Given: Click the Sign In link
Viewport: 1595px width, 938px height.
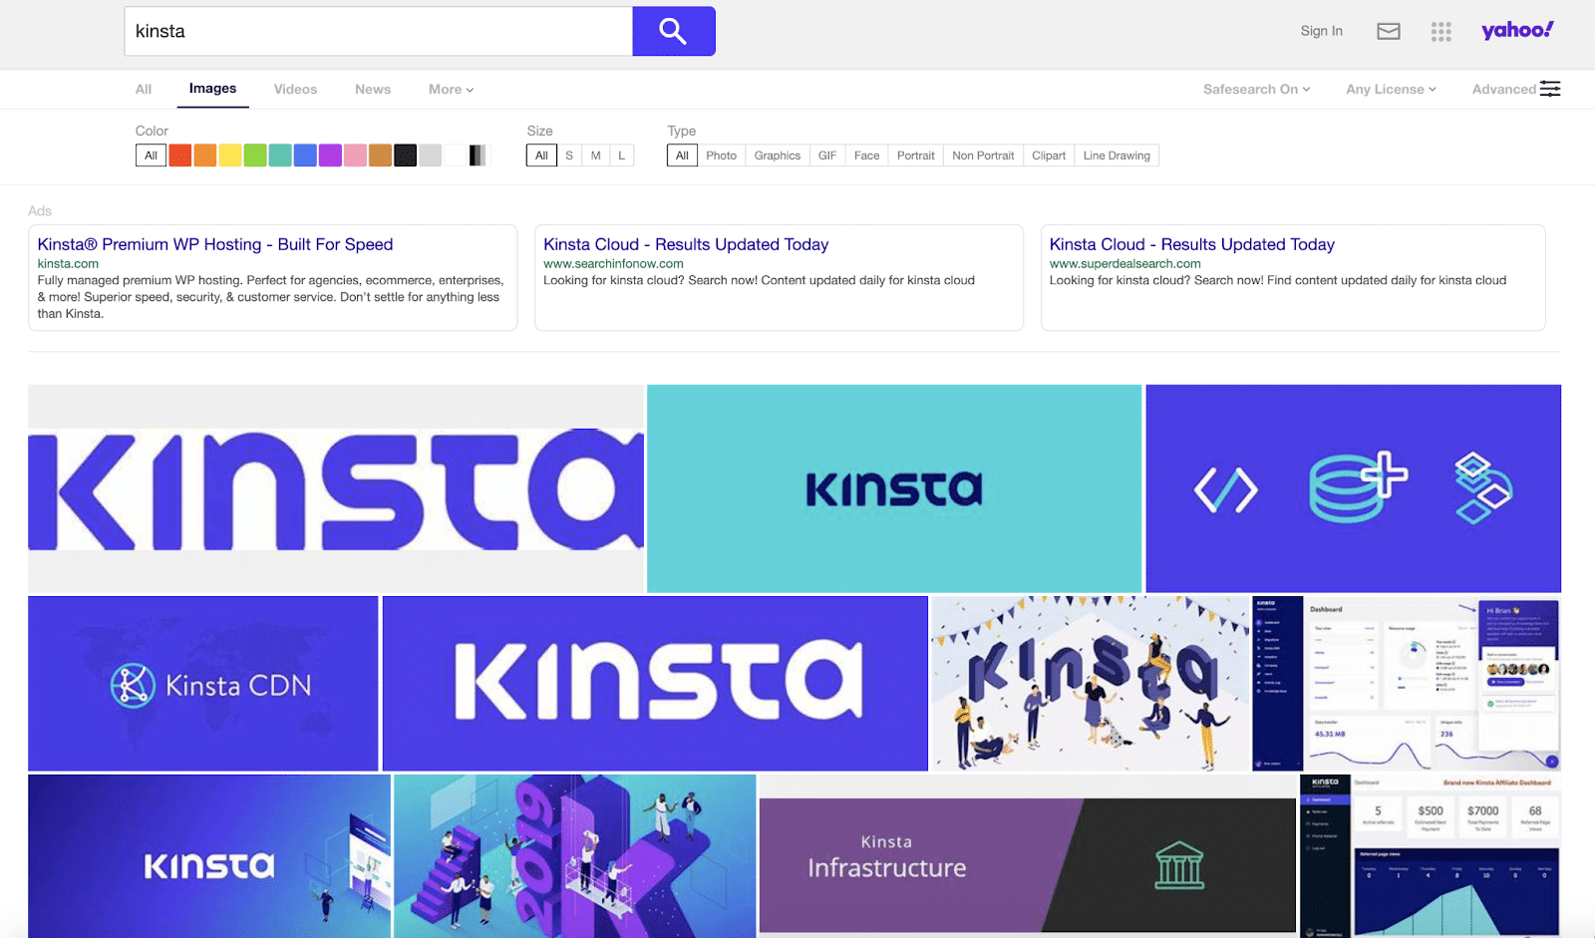Looking at the screenshot, I should 1322,31.
